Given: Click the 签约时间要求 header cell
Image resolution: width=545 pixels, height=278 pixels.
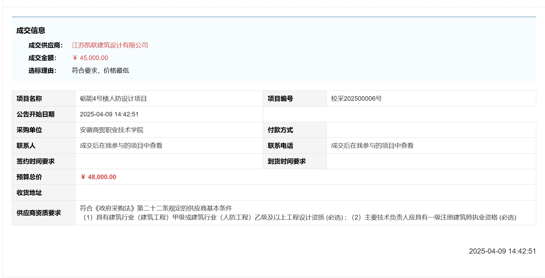Looking at the screenshot, I should [36, 161].
